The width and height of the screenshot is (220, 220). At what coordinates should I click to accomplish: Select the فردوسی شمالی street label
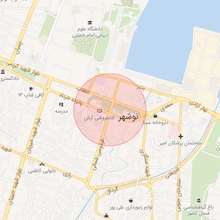tap(99, 155)
